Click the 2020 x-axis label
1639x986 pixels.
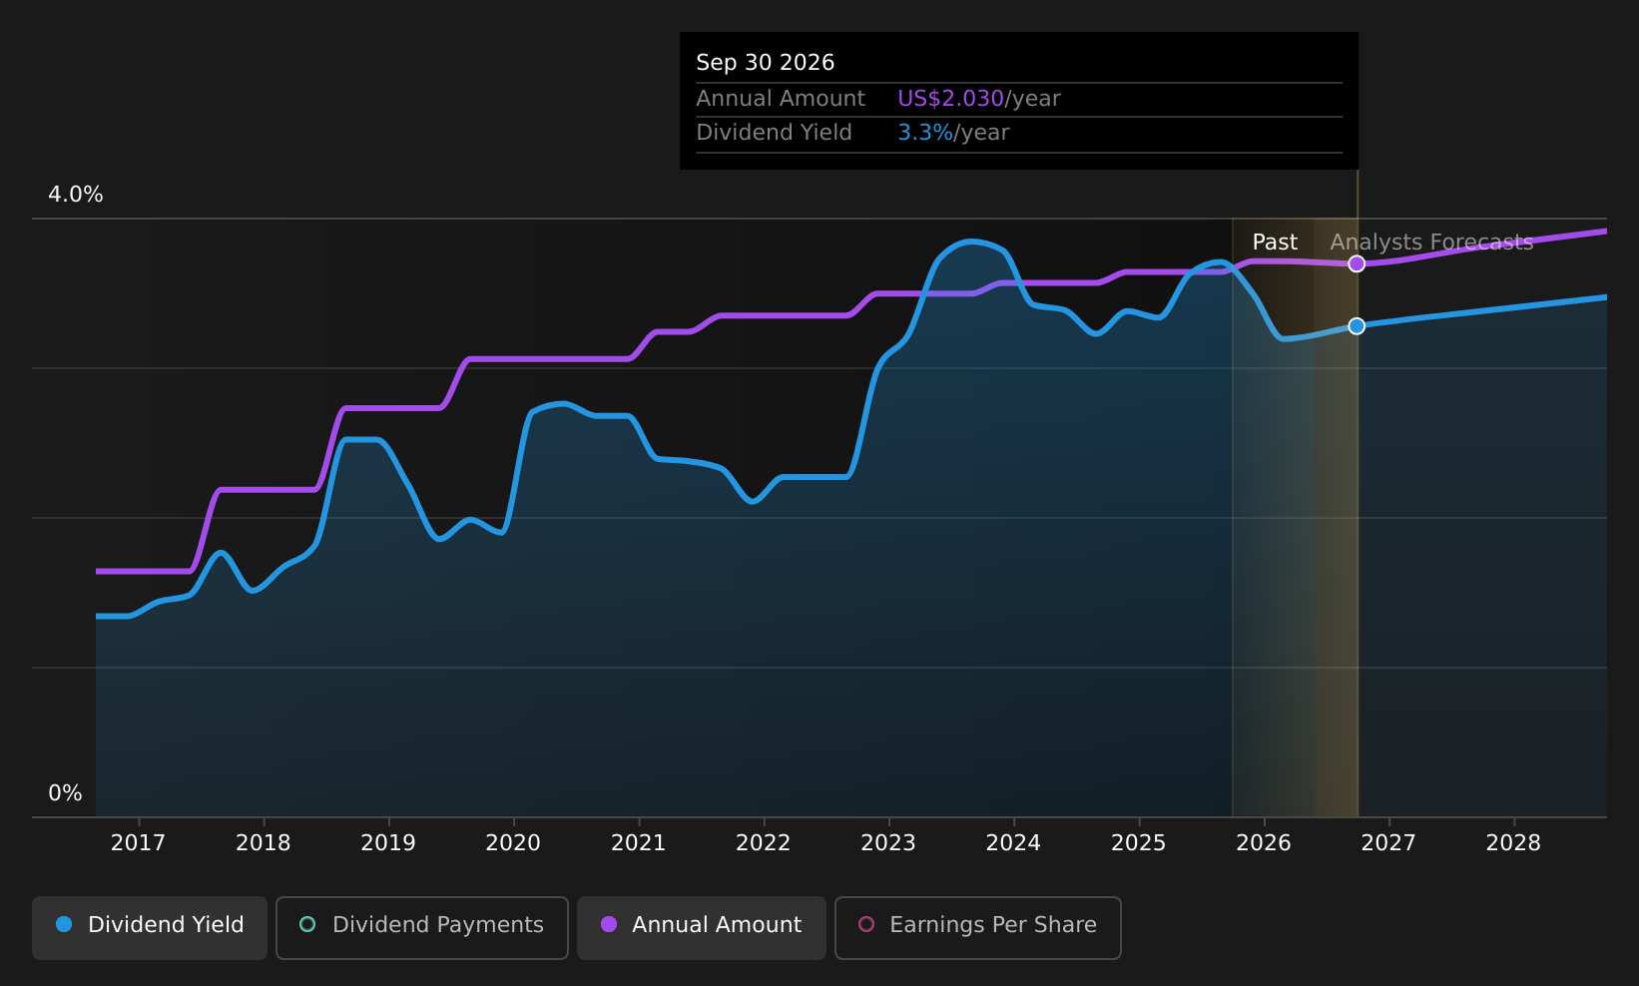[x=513, y=843]
